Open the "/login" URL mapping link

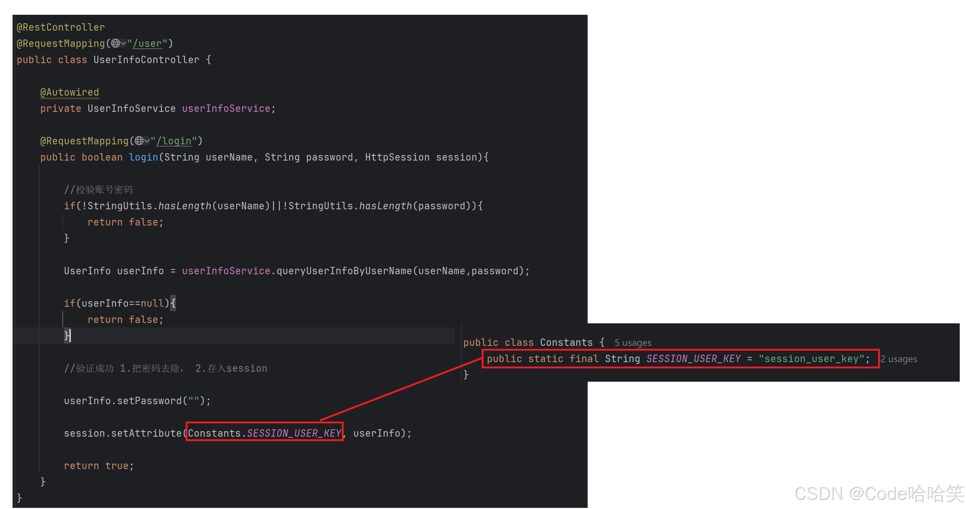[x=174, y=141]
